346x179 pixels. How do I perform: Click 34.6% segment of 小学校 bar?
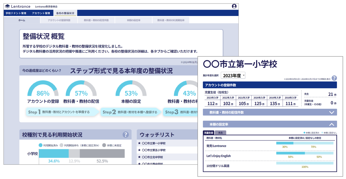(54, 154)
